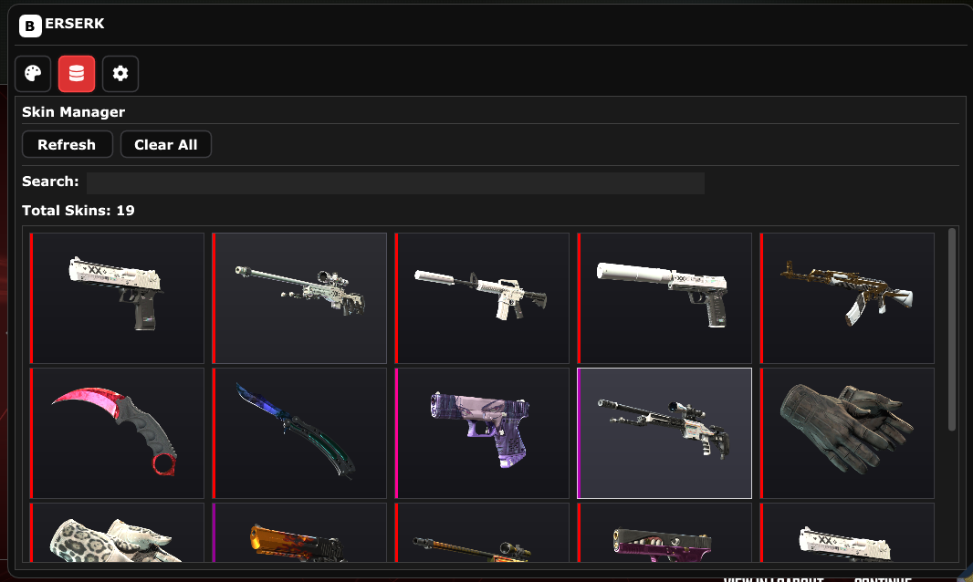Choose the leopard print gloves skin
Image resolution: width=973 pixels, height=582 pixels.
pyautogui.click(x=117, y=533)
